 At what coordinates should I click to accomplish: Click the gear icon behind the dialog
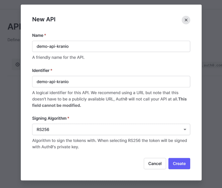(18, 65)
